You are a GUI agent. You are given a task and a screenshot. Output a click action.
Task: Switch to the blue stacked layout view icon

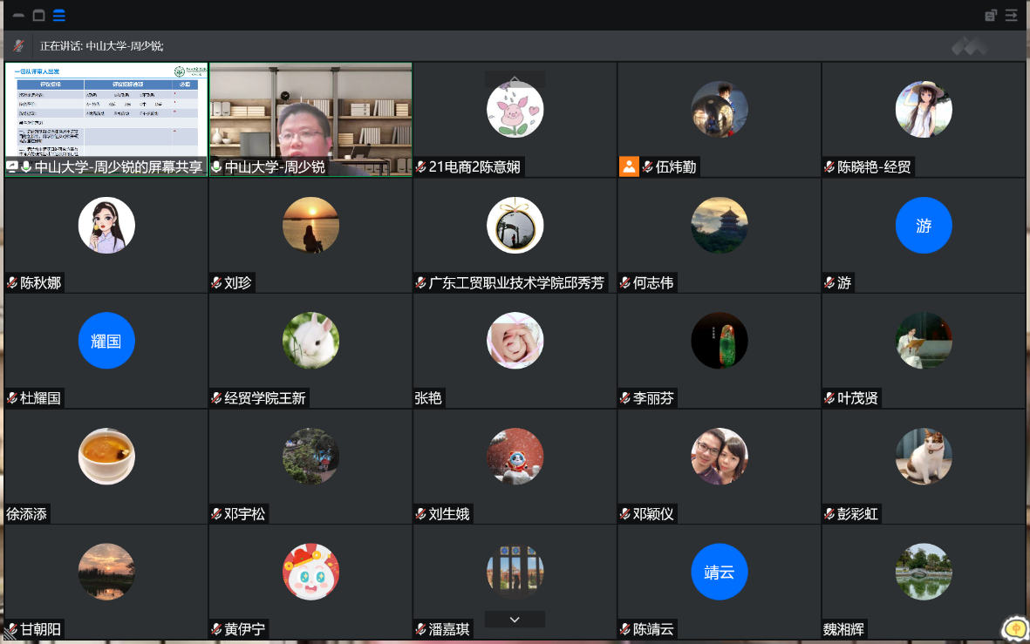tap(58, 15)
